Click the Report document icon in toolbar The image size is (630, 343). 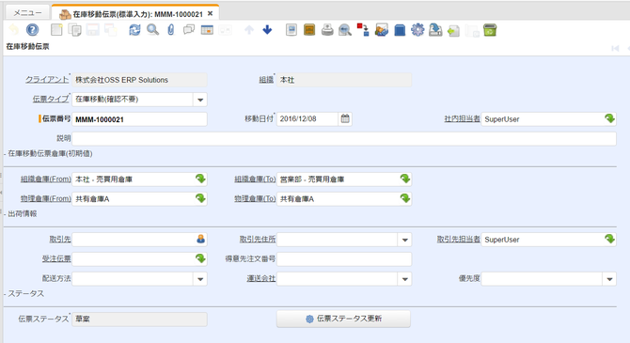click(x=291, y=30)
